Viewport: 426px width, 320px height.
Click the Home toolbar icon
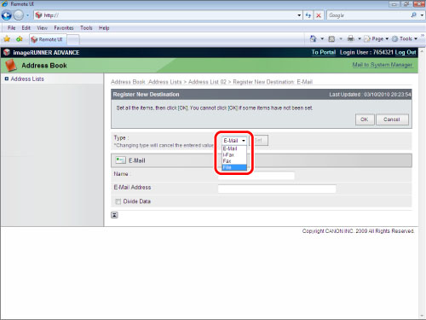pyautogui.click(x=314, y=38)
